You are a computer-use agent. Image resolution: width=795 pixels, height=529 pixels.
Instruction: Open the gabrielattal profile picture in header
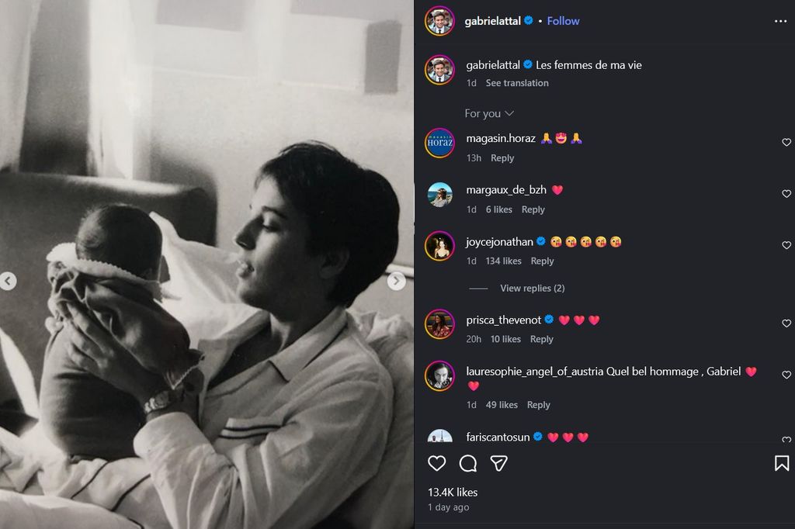point(439,21)
